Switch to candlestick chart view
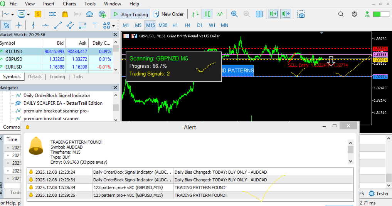Screen dimensions: 392x206 207,14
